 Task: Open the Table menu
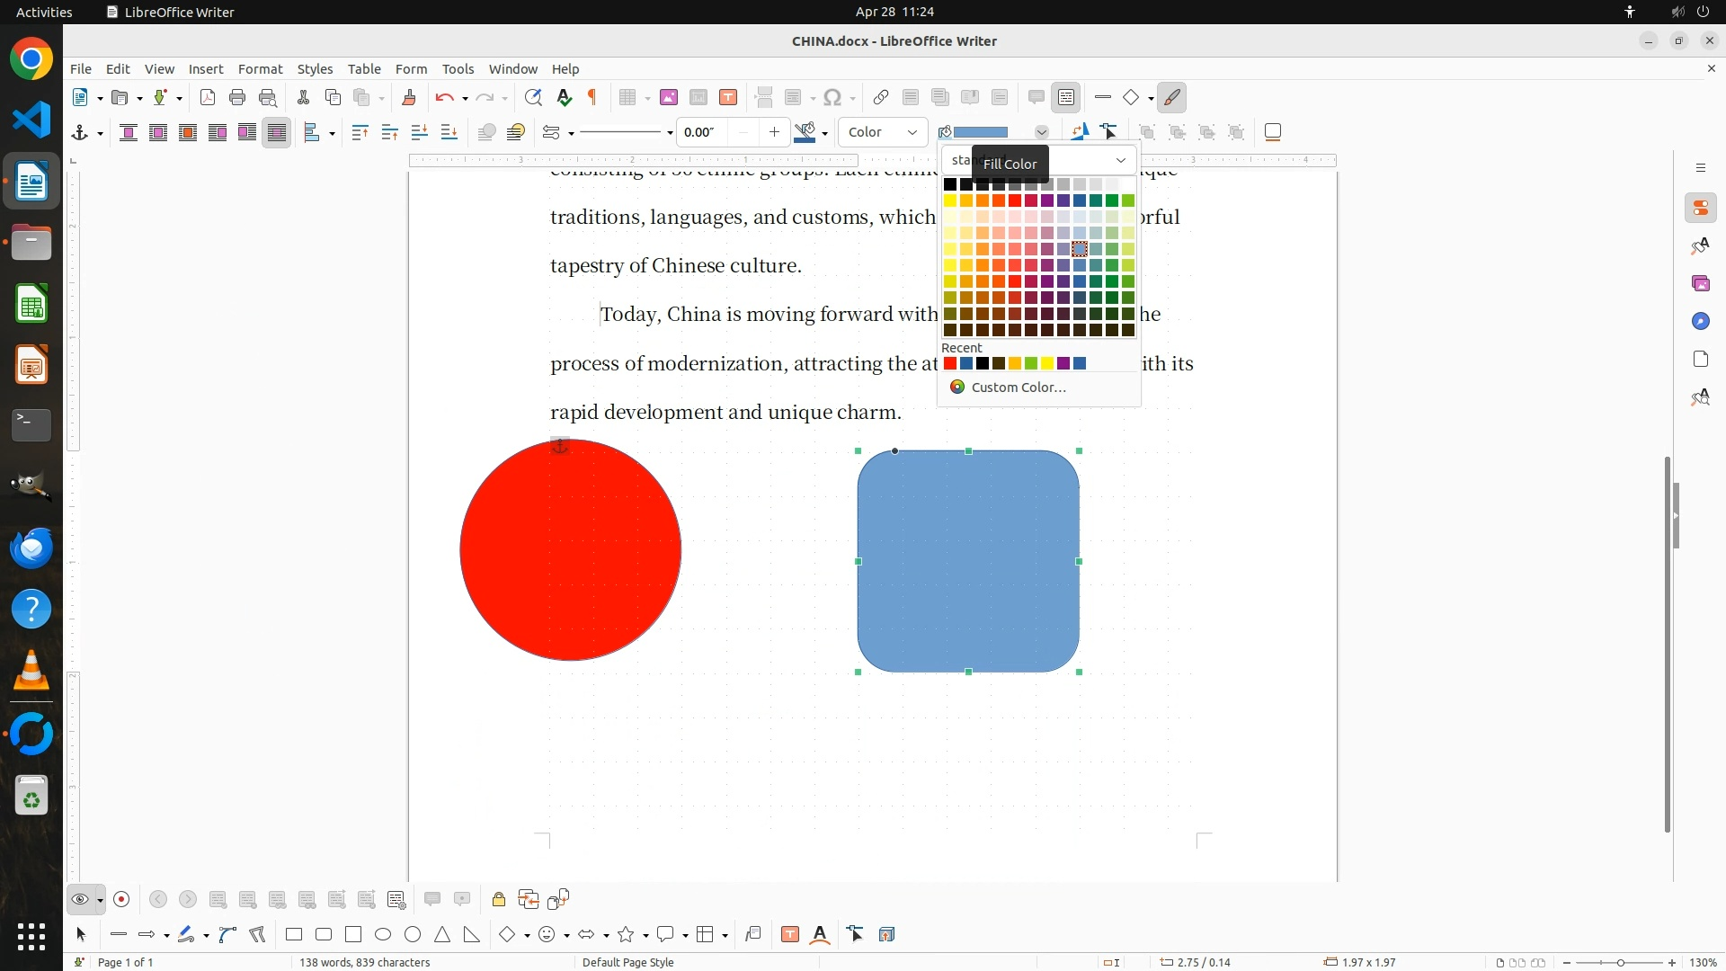364,69
